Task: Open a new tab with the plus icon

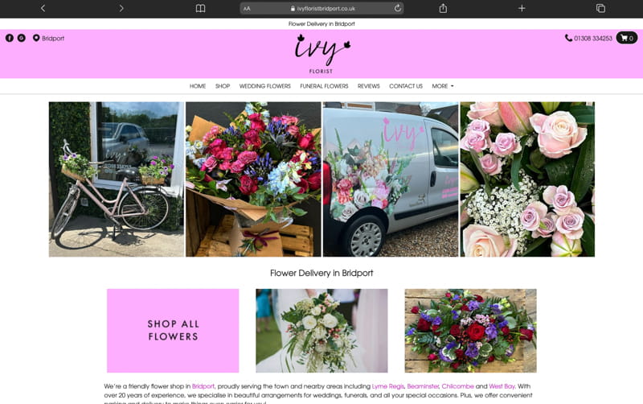Action: pos(522,8)
